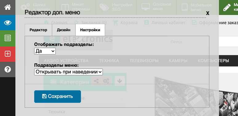Click the Поиск search field
Viewport: 238px width, 116px height.
coord(193,42)
